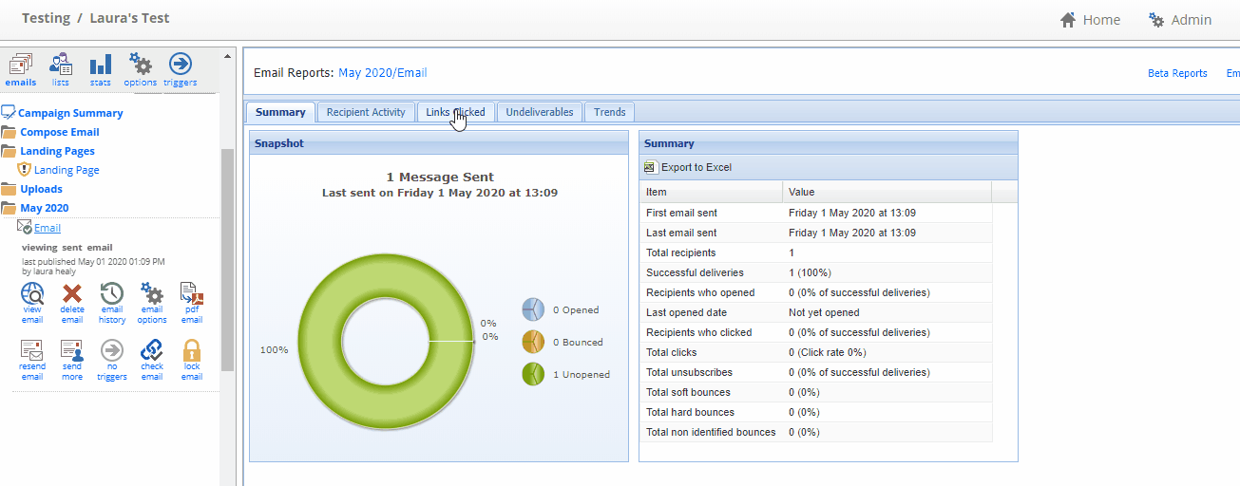This screenshot has width=1240, height=486.
Task: Open the Beta Reports link
Action: pyautogui.click(x=1177, y=73)
